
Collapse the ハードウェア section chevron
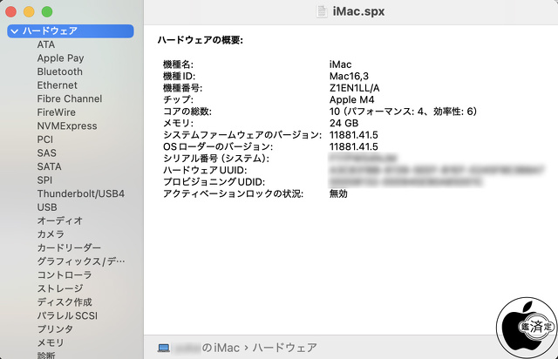click(x=14, y=31)
